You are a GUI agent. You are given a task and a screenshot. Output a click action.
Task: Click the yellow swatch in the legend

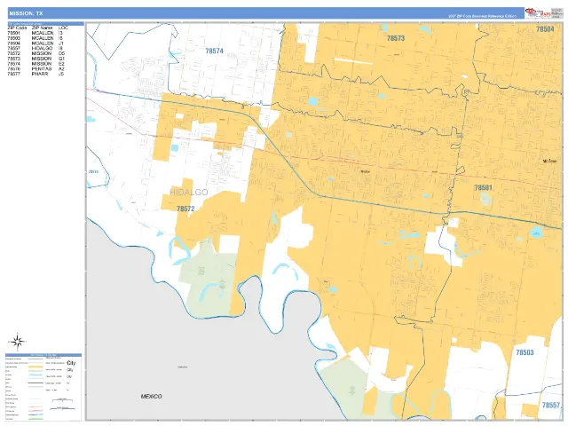tap(35, 367)
